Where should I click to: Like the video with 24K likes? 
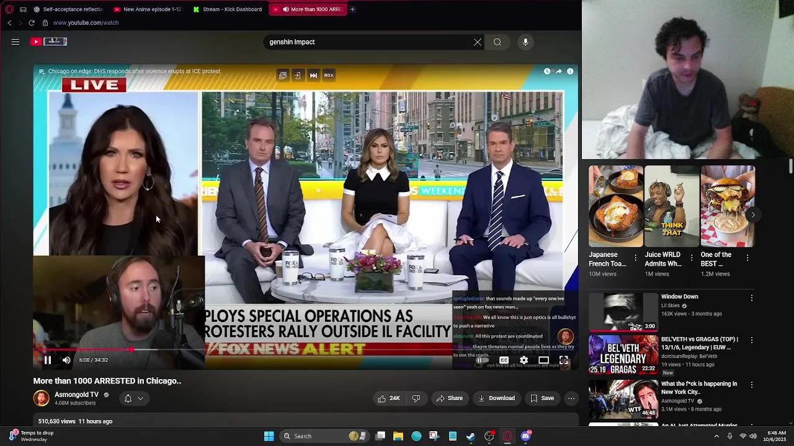point(389,398)
